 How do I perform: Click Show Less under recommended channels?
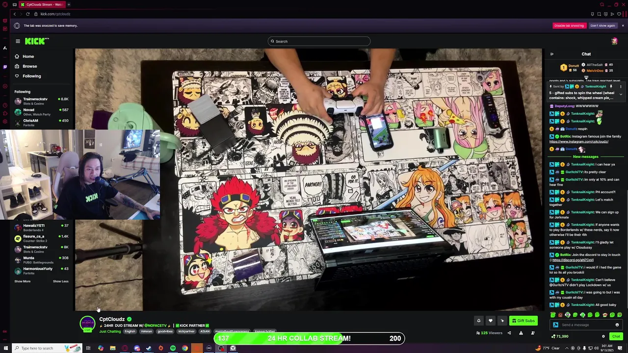point(61,281)
